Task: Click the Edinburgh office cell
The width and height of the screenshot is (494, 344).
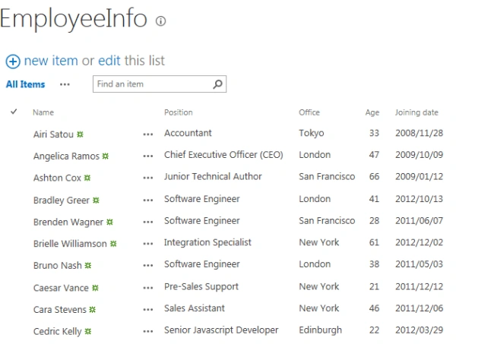Action: [x=320, y=330]
